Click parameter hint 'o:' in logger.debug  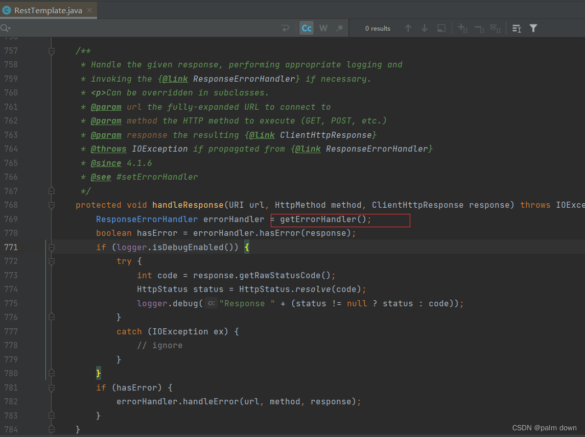click(211, 304)
